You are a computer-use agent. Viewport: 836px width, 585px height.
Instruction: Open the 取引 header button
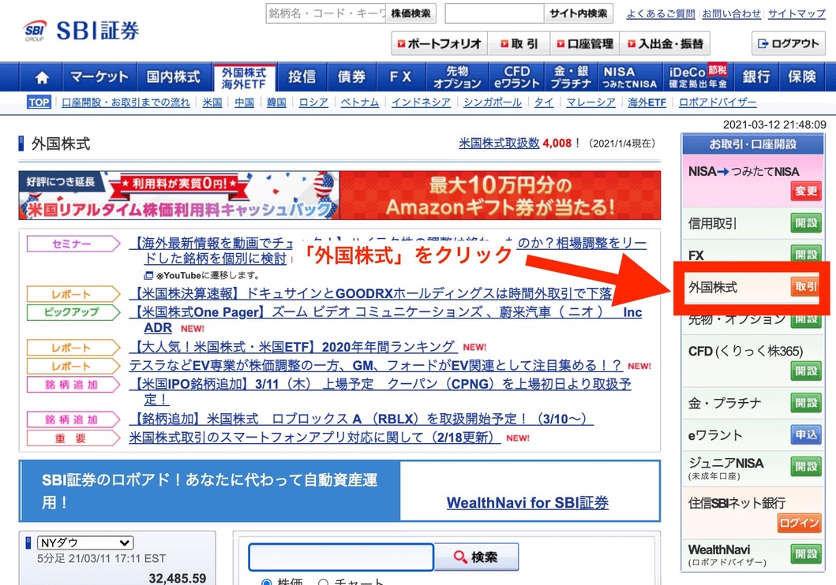point(519,43)
